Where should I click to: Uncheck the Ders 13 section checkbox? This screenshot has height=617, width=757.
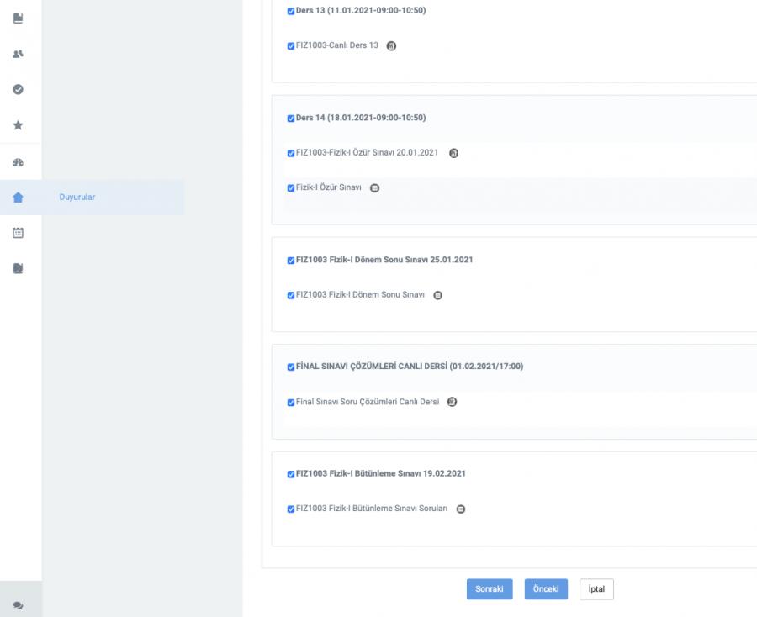click(291, 11)
